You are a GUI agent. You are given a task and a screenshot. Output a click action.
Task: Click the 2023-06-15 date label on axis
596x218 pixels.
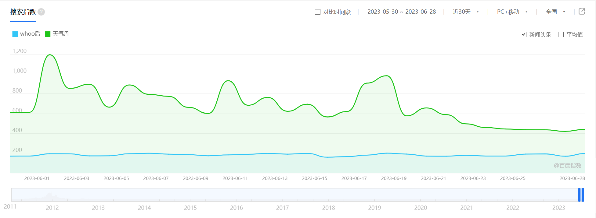[x=314, y=178]
